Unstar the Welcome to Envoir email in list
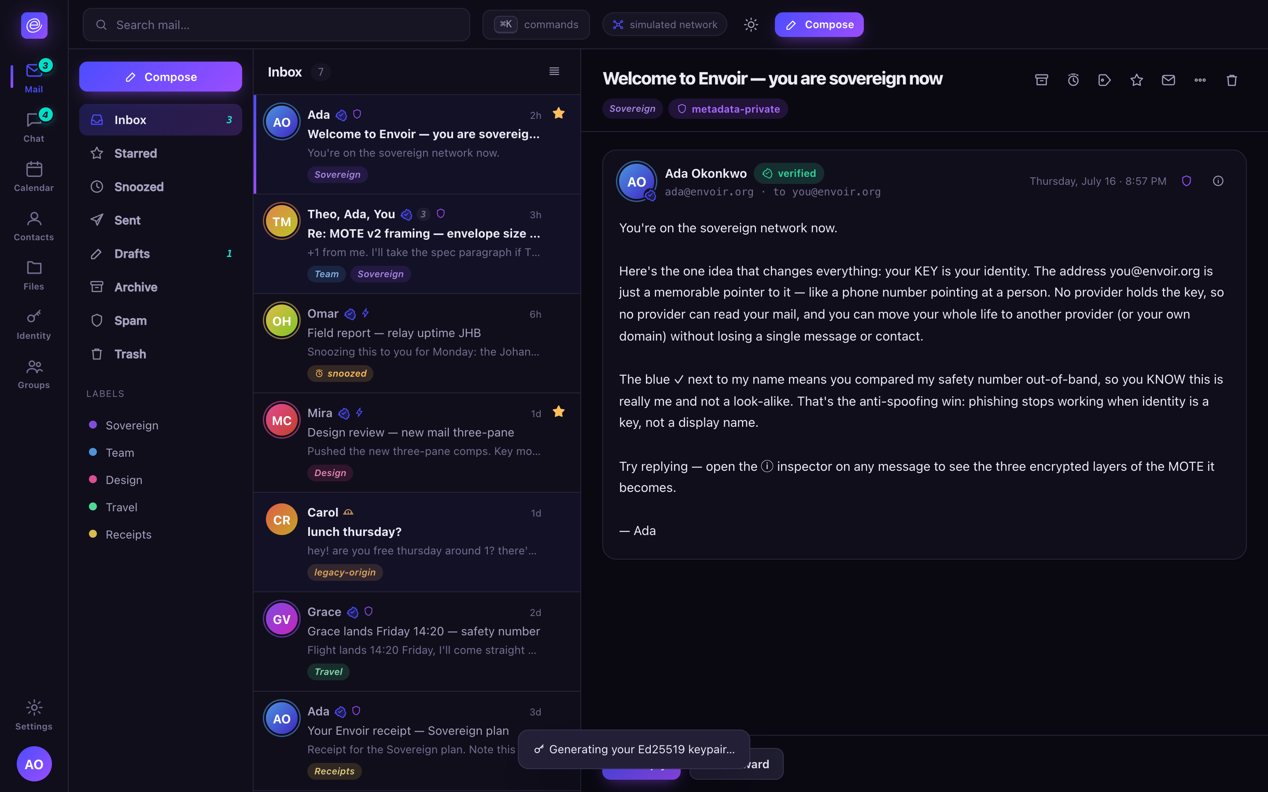 559,113
